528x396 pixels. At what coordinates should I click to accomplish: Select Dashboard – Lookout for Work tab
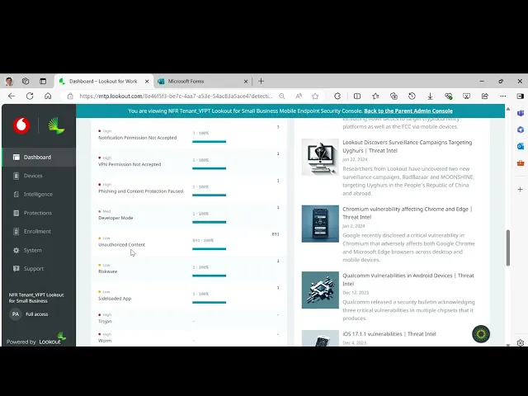point(104,81)
